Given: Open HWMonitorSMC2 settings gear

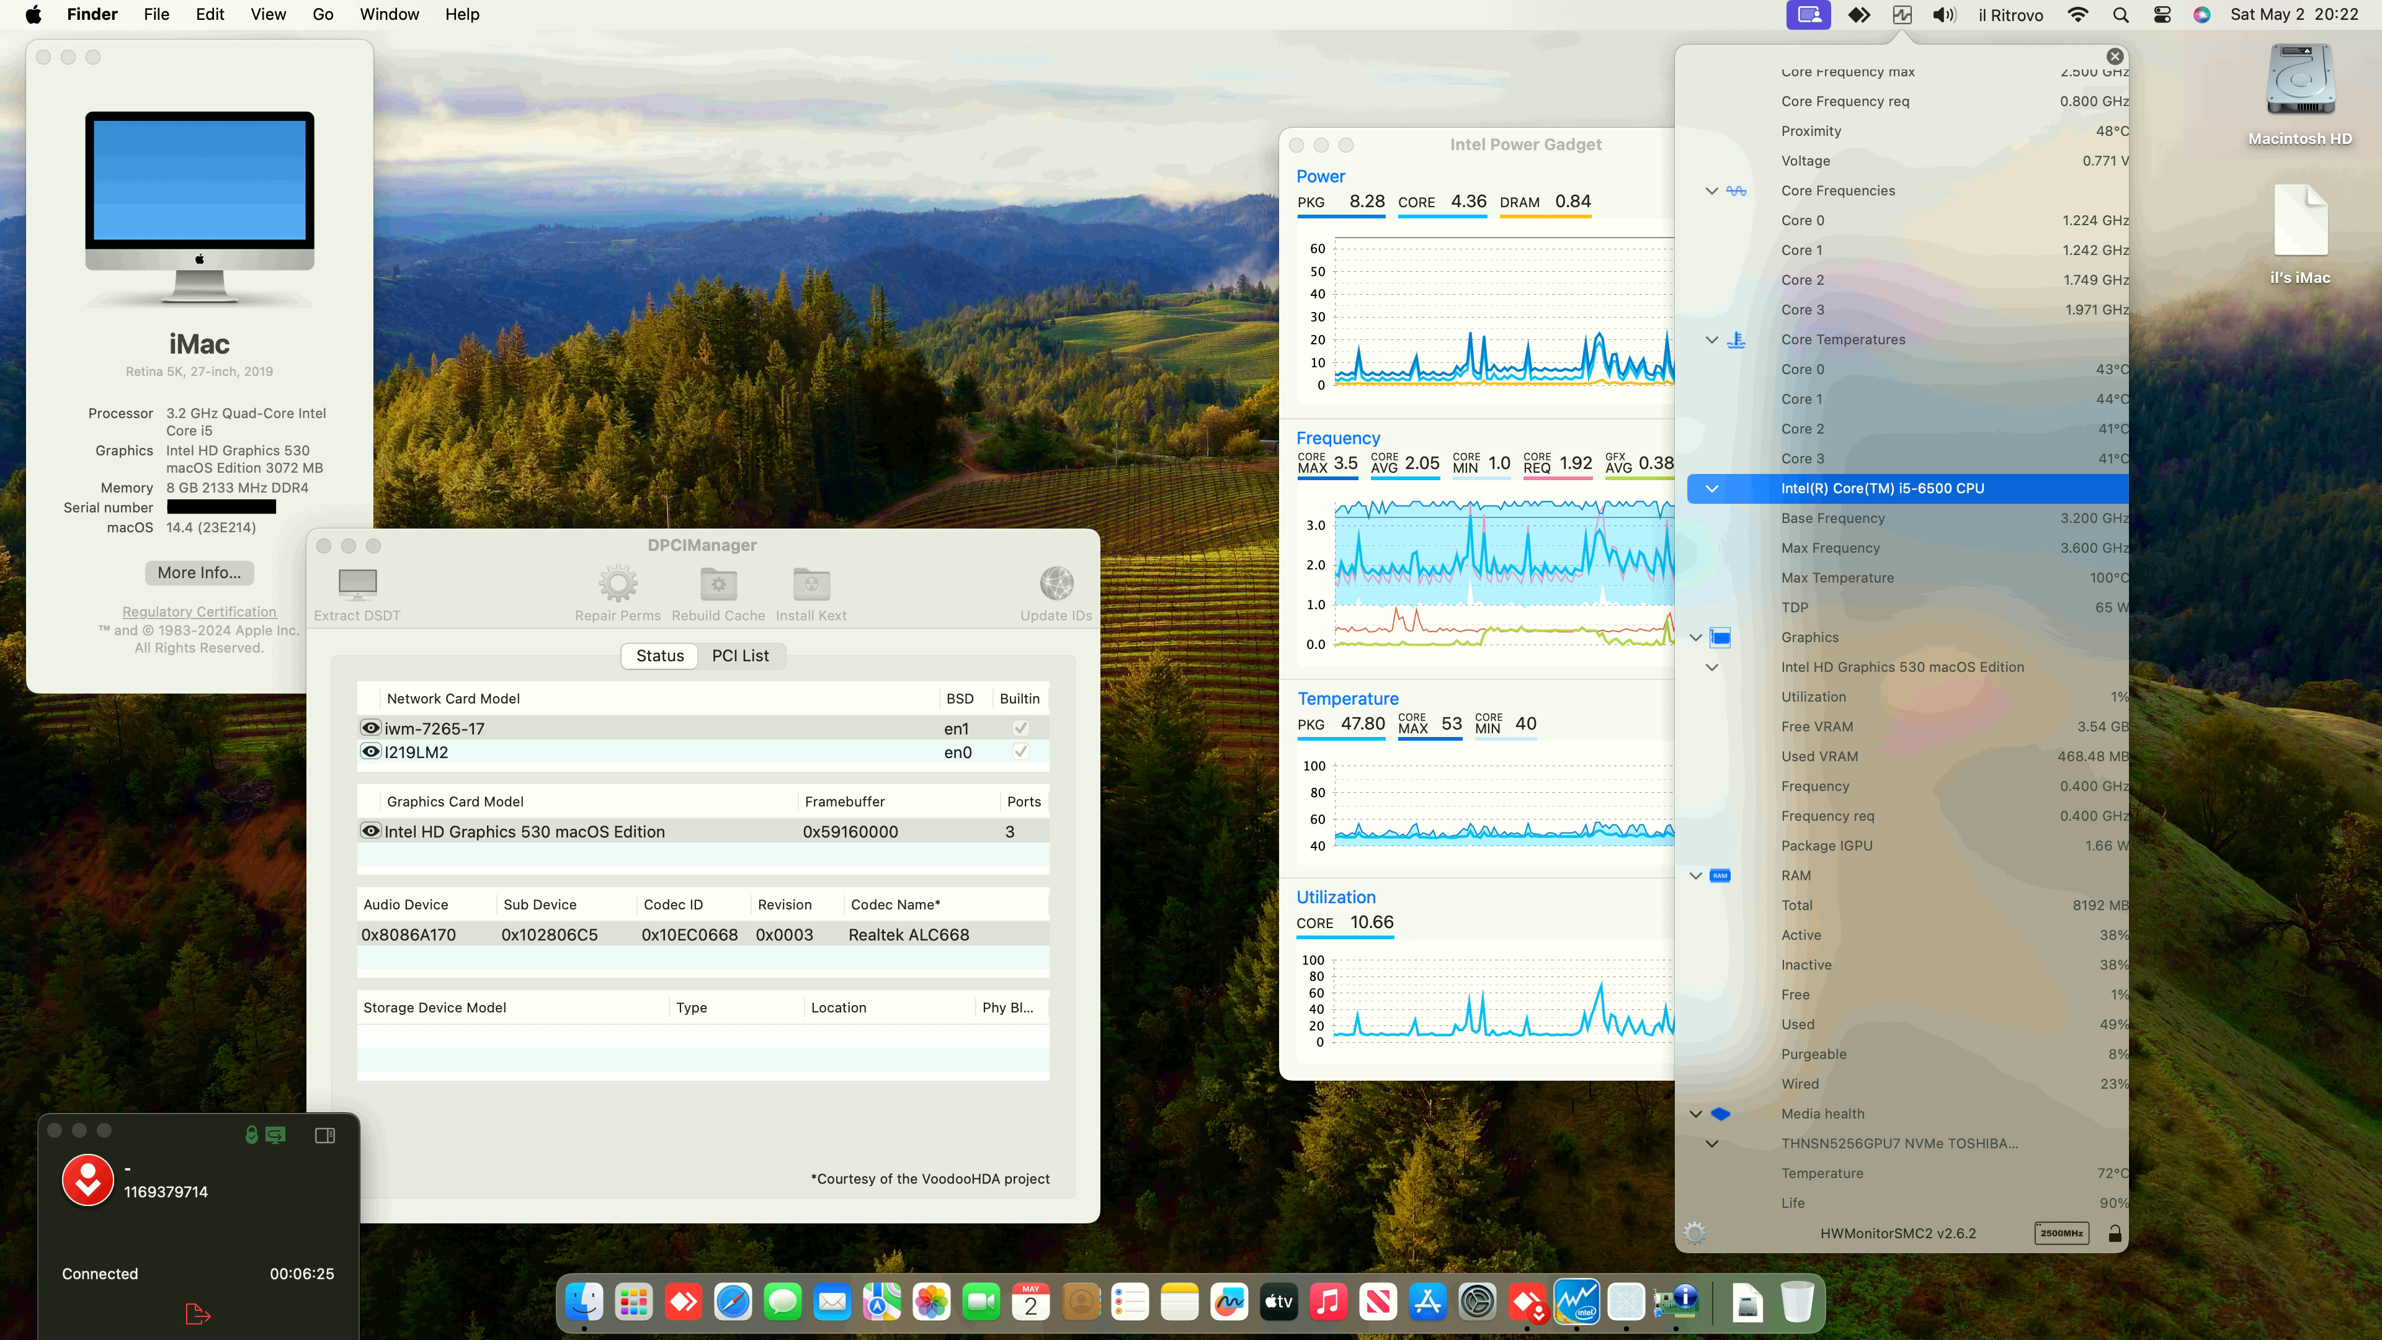Looking at the screenshot, I should click(1694, 1233).
